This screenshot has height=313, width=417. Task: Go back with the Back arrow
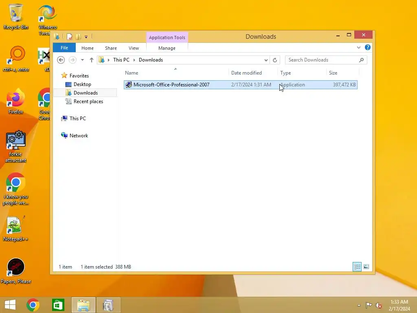(x=61, y=60)
